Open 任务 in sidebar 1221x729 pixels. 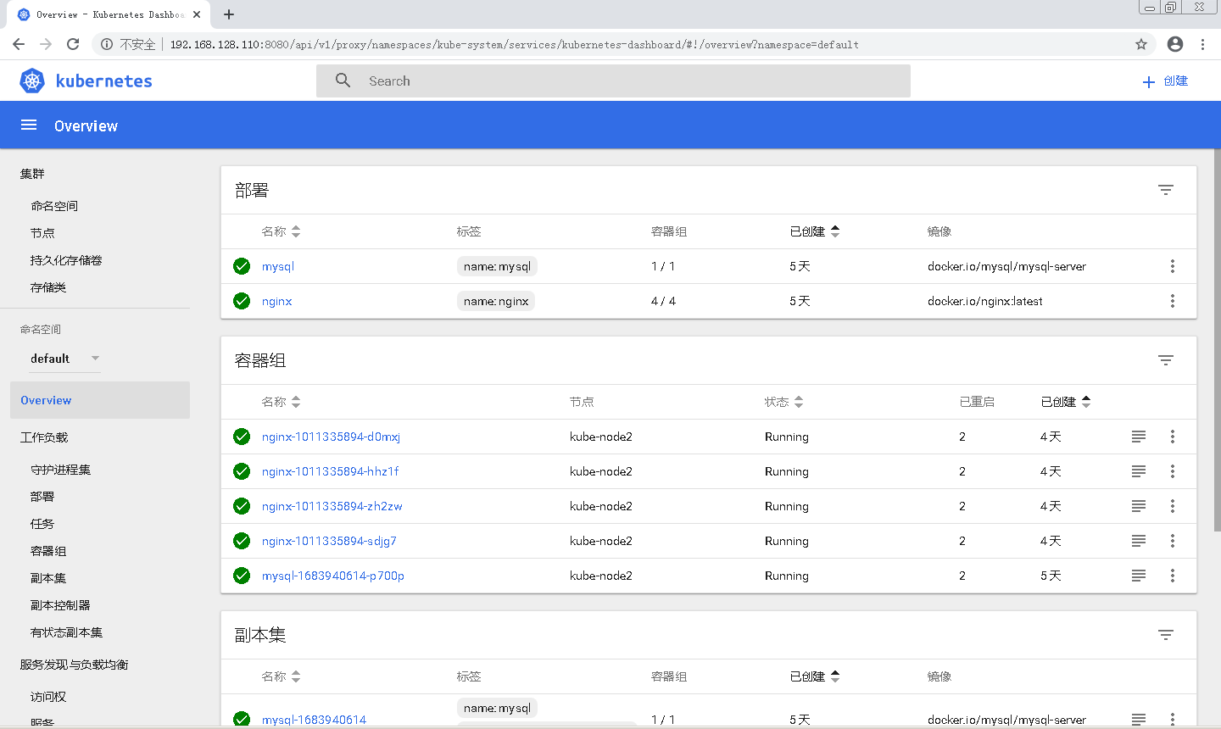(42, 524)
